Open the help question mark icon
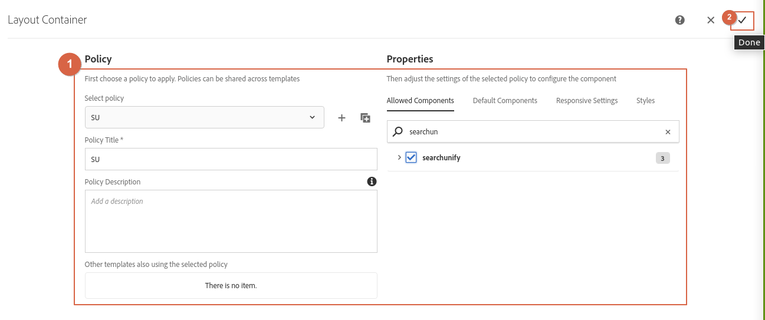This screenshot has height=320, width=765. 680,20
